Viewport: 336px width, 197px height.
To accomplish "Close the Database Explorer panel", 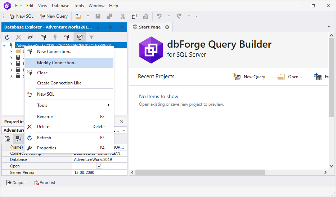I will pyautogui.click(x=122, y=27).
